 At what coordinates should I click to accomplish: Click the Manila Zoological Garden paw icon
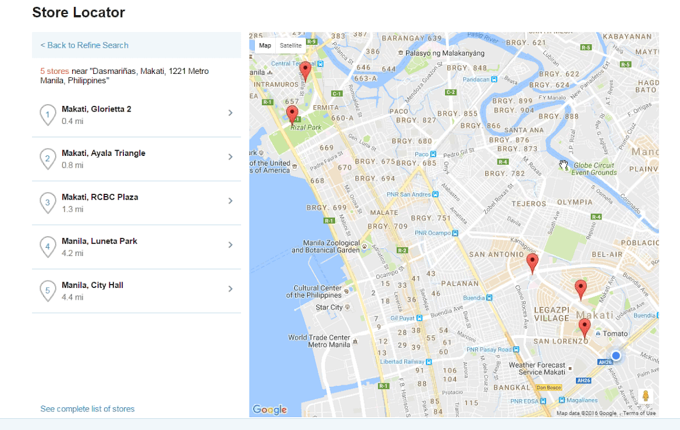365,247
